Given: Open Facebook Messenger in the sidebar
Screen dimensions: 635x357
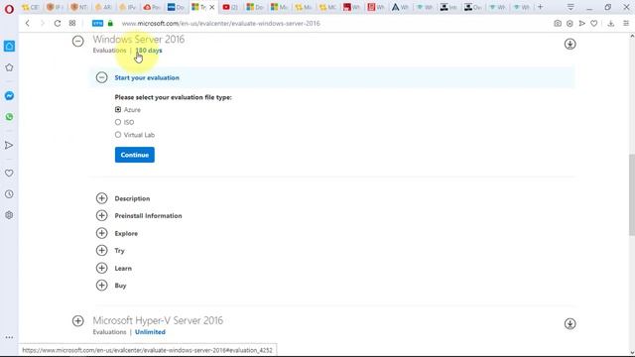Looking at the screenshot, I should [x=9, y=96].
